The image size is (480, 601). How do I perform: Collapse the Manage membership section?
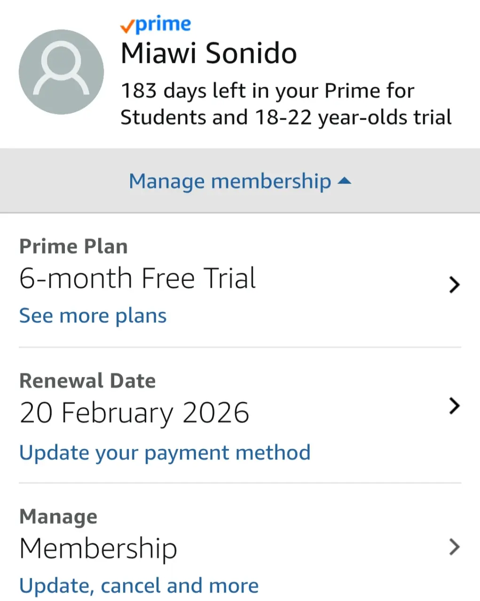point(240,181)
